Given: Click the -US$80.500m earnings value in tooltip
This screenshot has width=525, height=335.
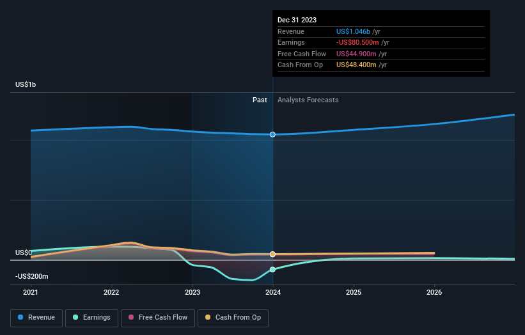Looking at the screenshot, I should point(357,42).
